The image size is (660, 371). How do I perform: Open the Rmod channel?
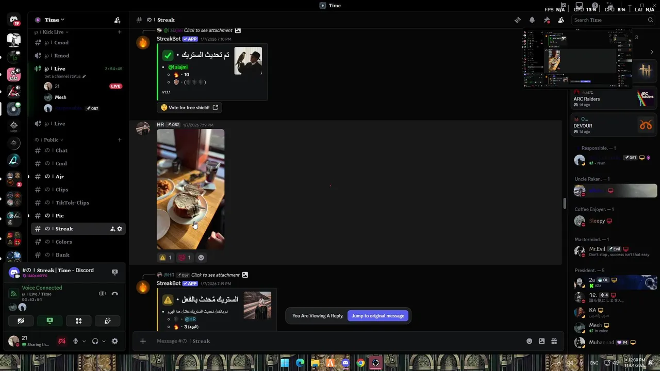point(78,56)
